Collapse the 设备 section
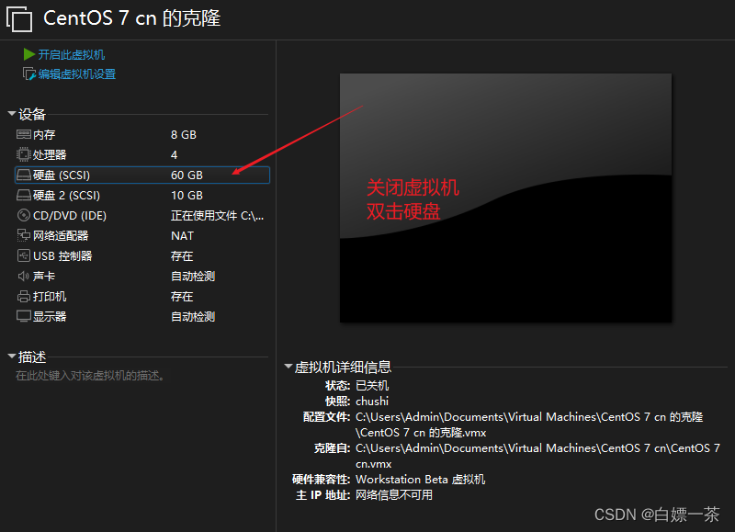This screenshot has width=735, height=532. click(x=12, y=113)
